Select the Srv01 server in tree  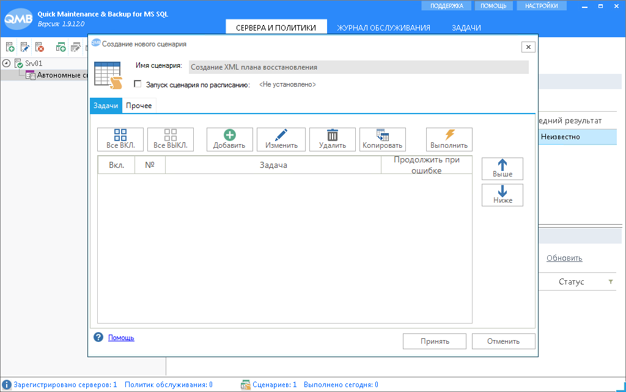pyautogui.click(x=34, y=63)
